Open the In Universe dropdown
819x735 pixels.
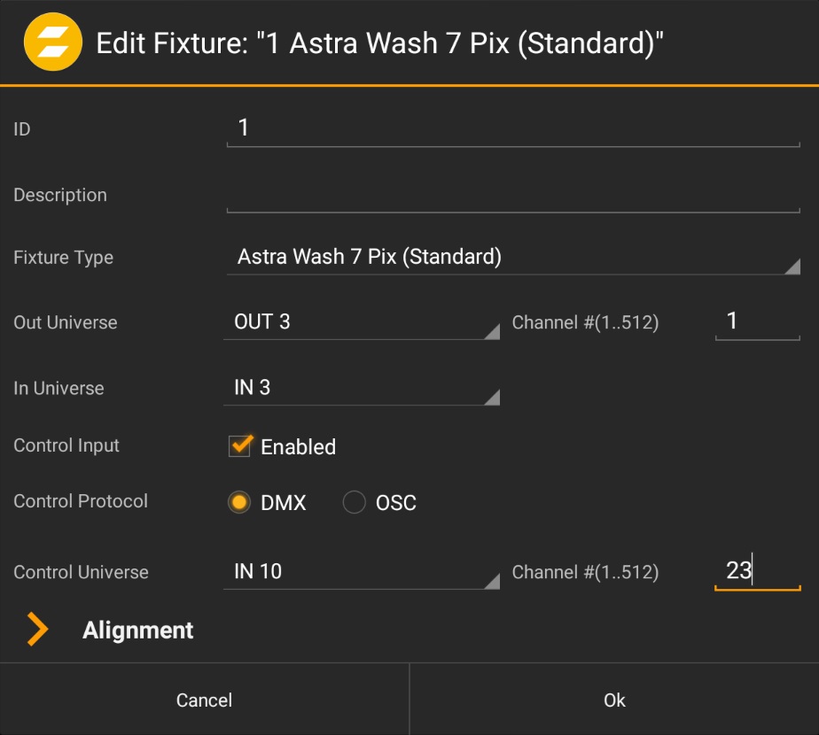(361, 388)
